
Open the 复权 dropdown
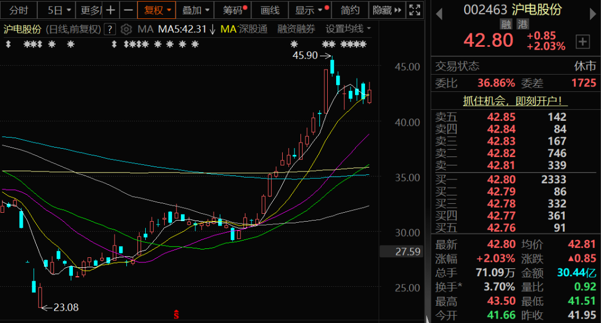point(157,10)
